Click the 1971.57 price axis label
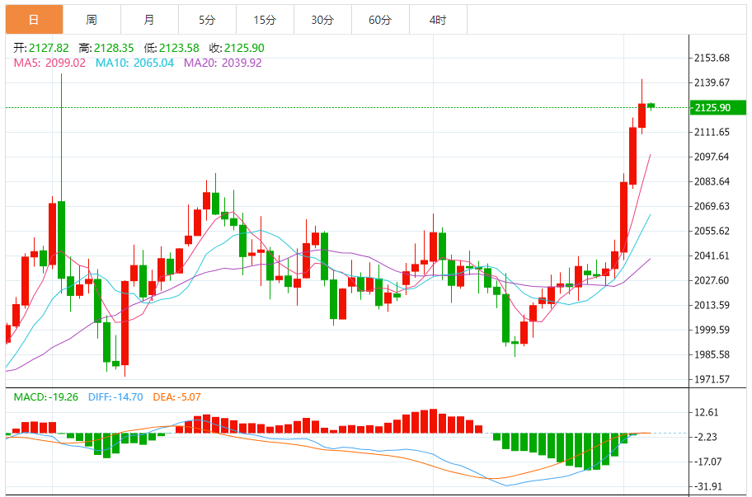752x497 pixels. coord(712,379)
